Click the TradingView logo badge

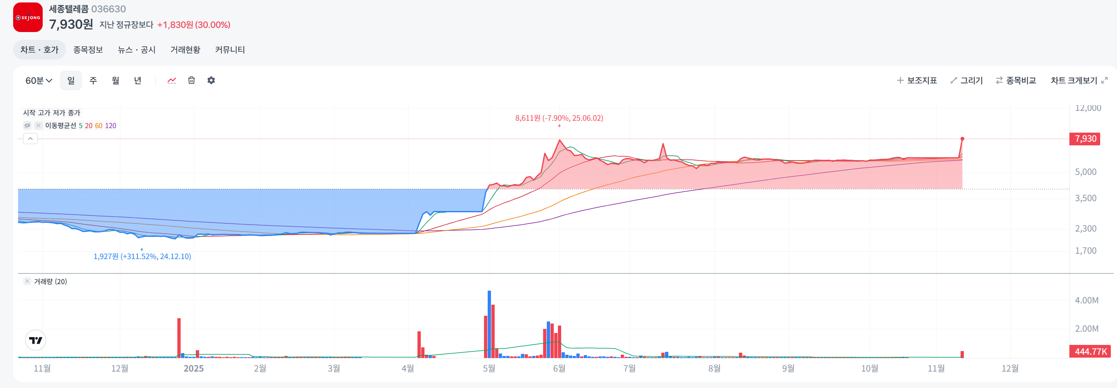(36, 340)
